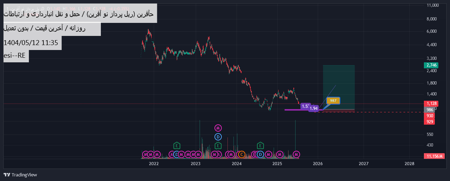Click the 430 price axis value
This screenshot has height=181, width=450.
click(430, 145)
